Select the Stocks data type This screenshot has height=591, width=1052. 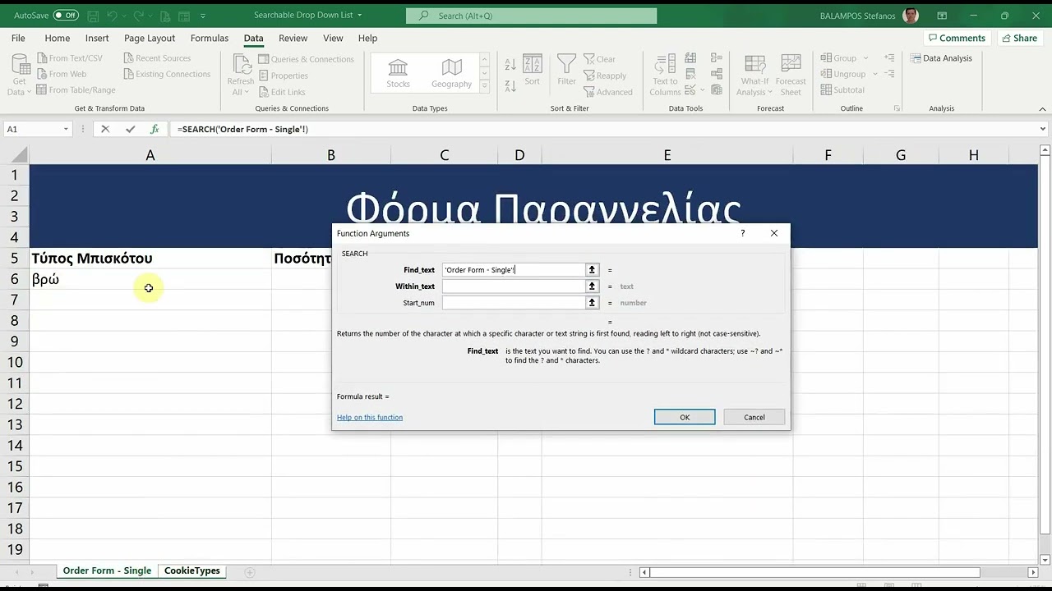pyautogui.click(x=398, y=73)
